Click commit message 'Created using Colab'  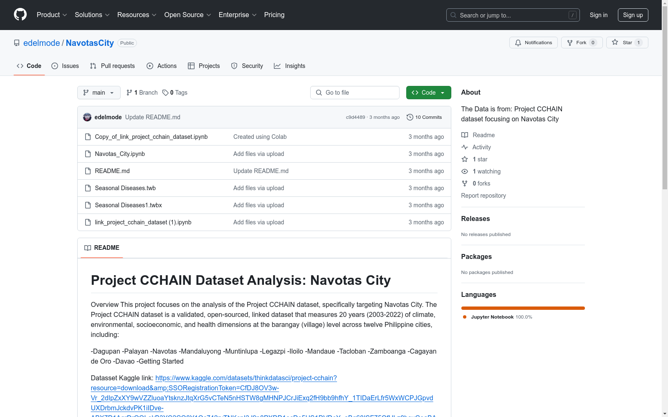tap(260, 137)
